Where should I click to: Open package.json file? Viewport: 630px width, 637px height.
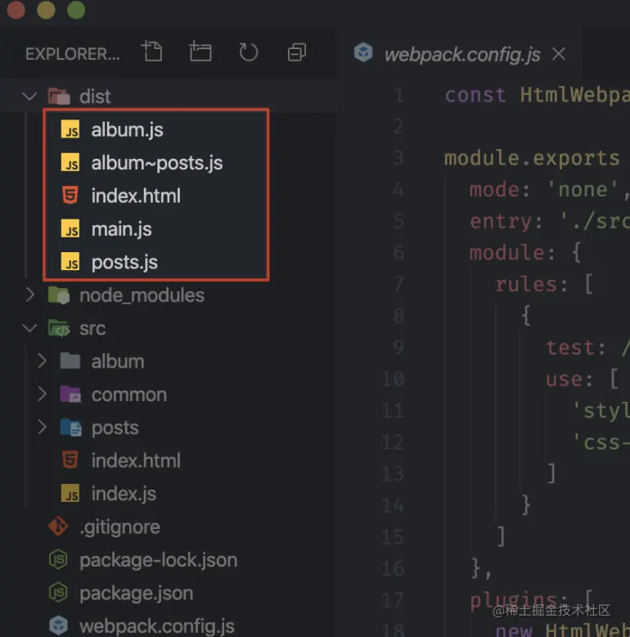136,594
